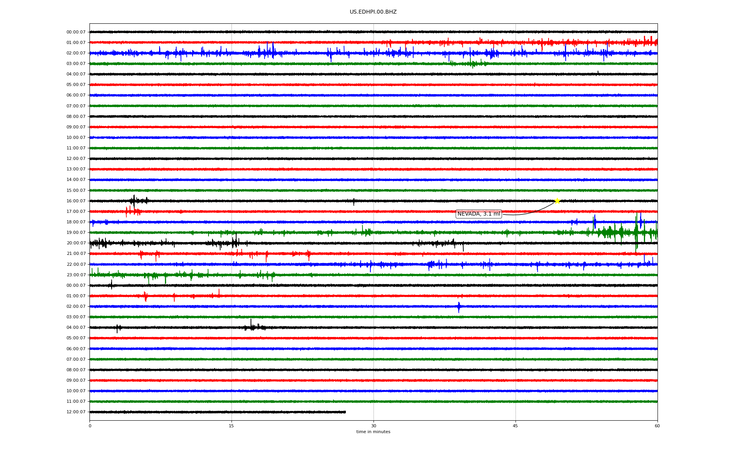Screen dimensions: 747x467
Task: Click the 22:00:07 blue trace label
Action: pos(76,265)
